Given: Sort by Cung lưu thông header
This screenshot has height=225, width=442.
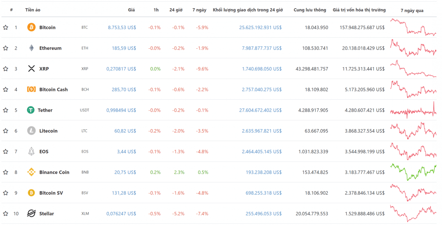Looking at the screenshot, I should point(310,10).
